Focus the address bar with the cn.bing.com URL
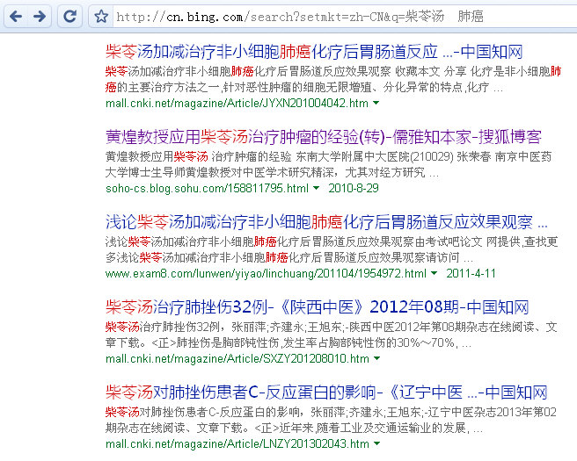Viewport: 577px width, 461px height. (x=334, y=17)
